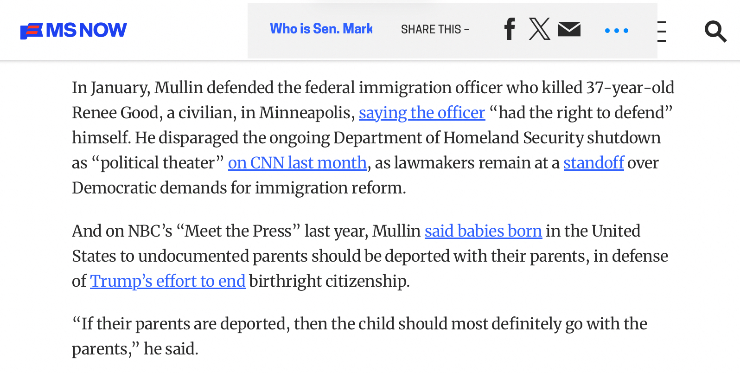Click the "Who is Sen. Mark" headline

[x=321, y=29]
